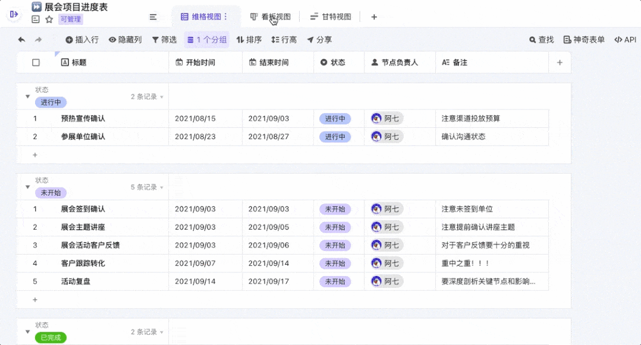Star this datasheet as favorite
Screen dimensions: 641x345
pyautogui.click(x=49, y=19)
